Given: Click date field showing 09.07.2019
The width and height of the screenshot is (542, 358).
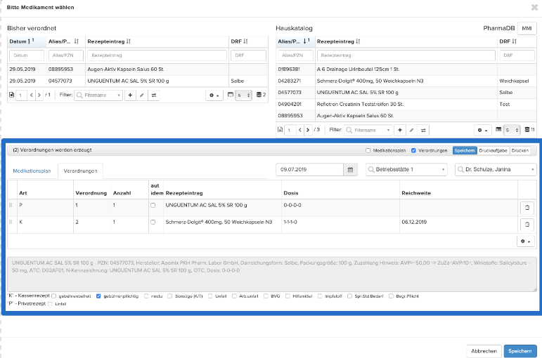Looking at the screenshot, I should (310, 169).
